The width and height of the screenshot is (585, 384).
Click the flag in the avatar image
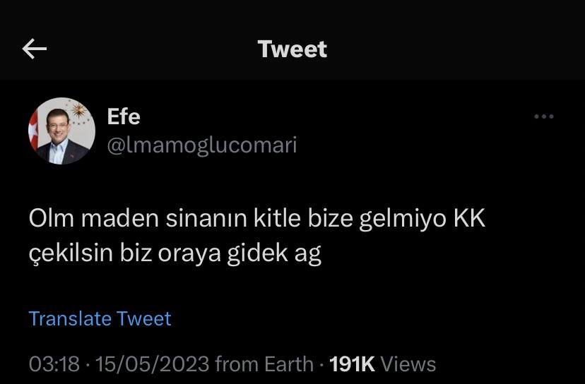click(34, 131)
